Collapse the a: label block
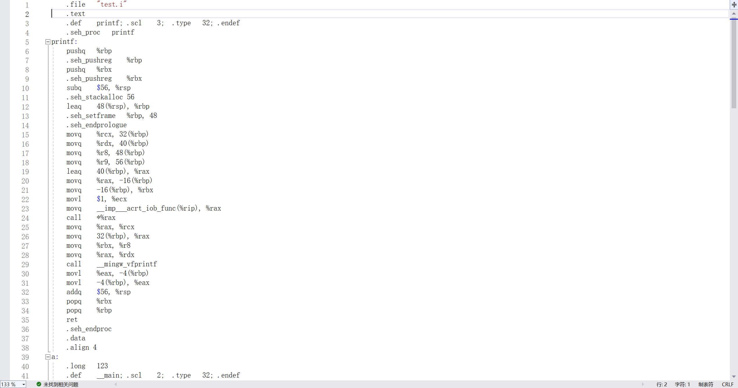This screenshot has height=388, width=738. (x=48, y=357)
